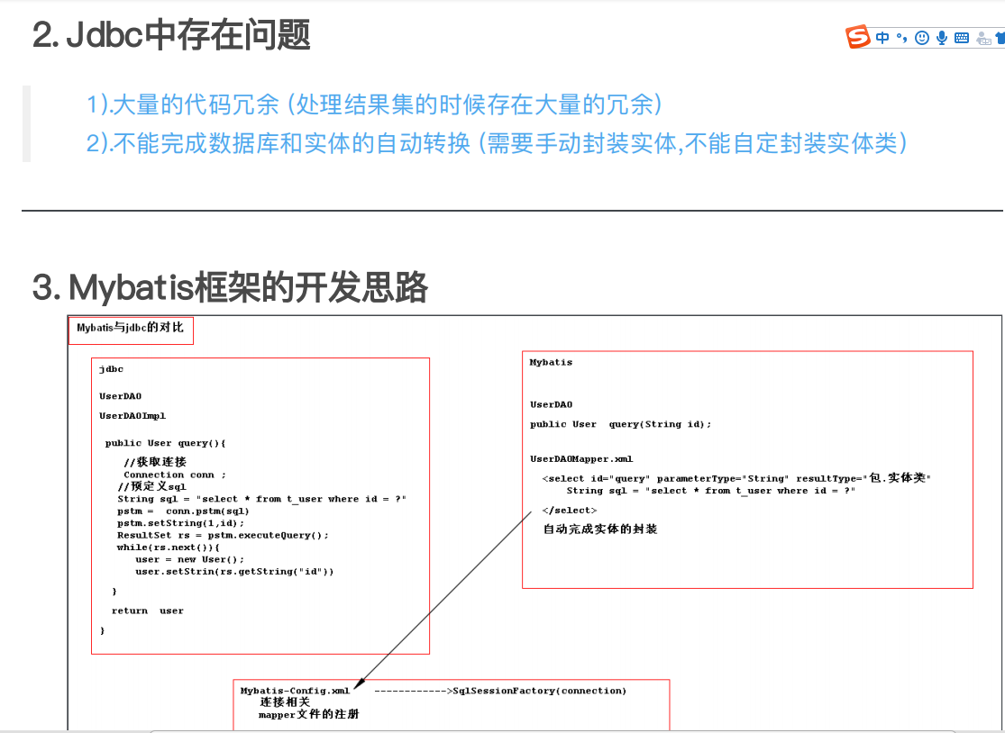Click "UserDAOImpl" in the jdbc box

(x=132, y=416)
